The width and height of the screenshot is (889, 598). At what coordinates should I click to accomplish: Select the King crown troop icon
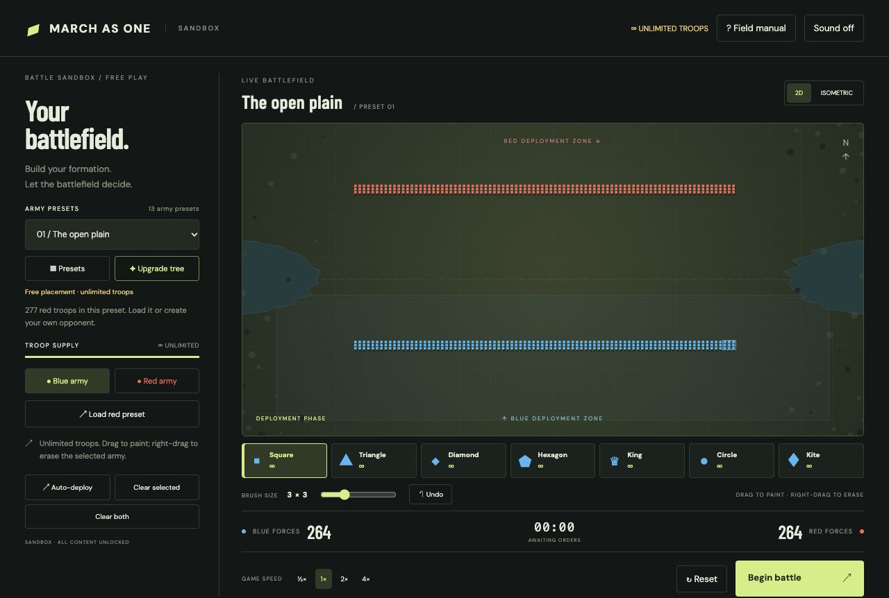[x=614, y=461]
